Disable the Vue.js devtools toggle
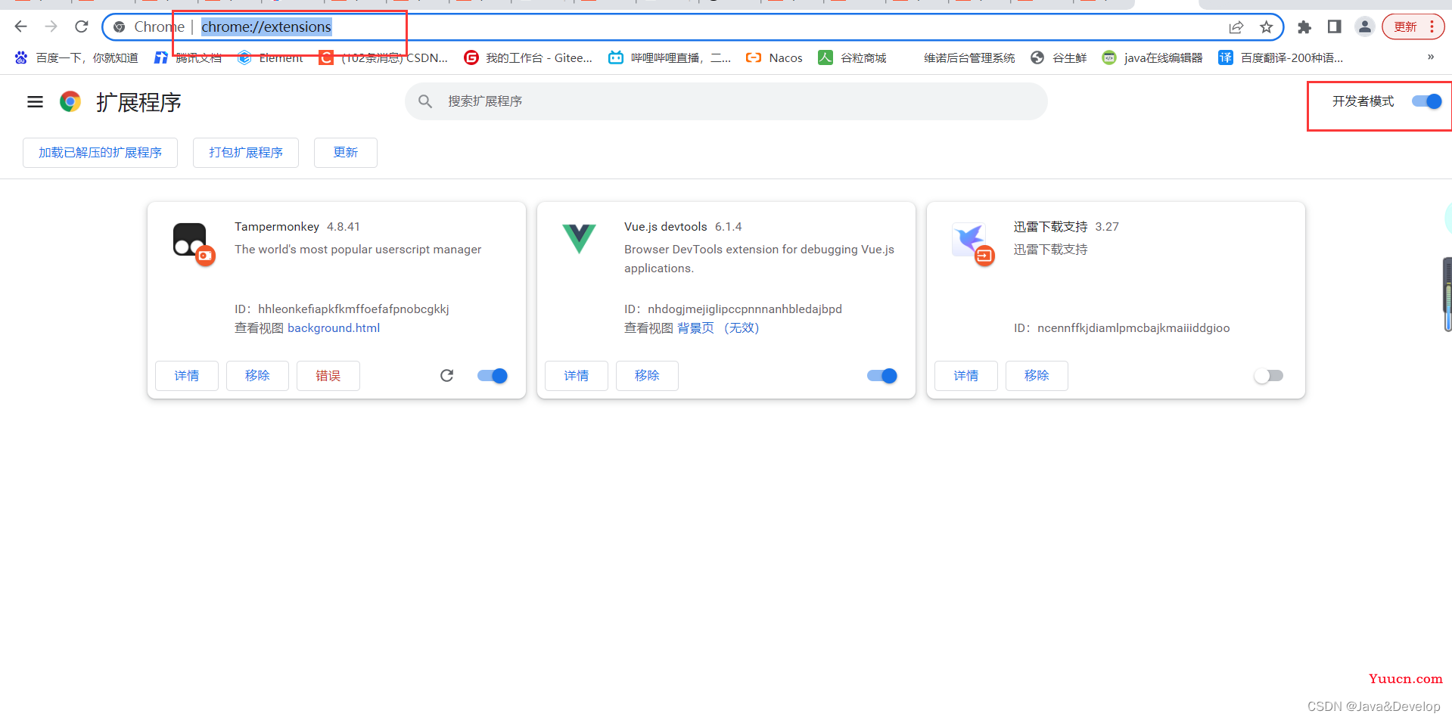Viewport: 1452px width, 720px height. point(882,376)
